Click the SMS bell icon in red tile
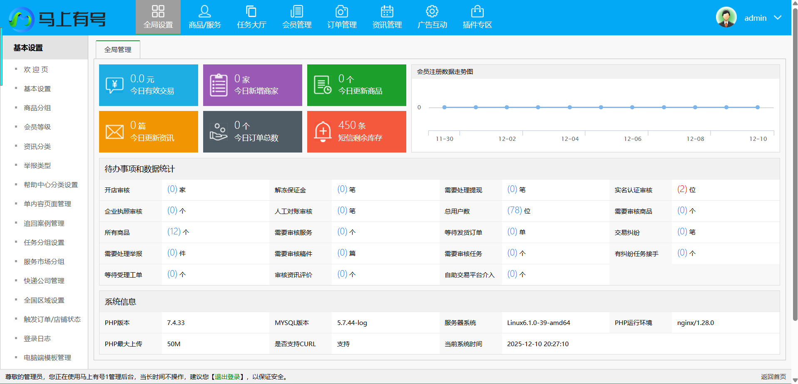 [x=323, y=132]
